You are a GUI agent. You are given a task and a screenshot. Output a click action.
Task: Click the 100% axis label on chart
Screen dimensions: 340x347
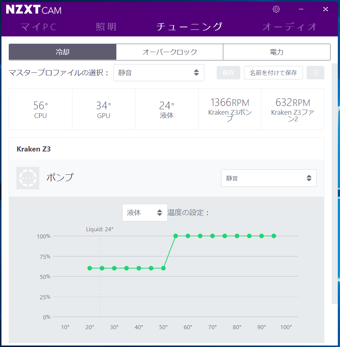tap(44, 236)
